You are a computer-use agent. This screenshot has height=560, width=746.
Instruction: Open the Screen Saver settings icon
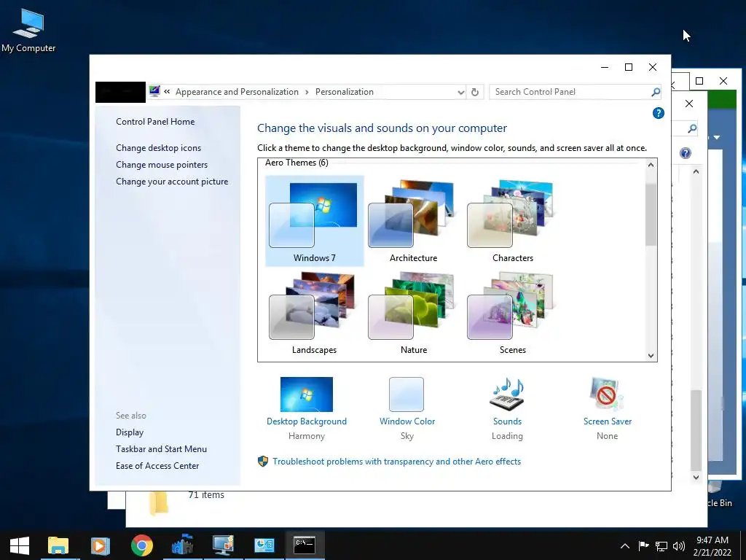607,394
